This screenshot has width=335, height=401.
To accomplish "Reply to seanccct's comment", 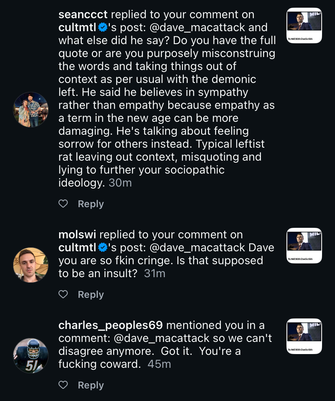I will pos(91,204).
